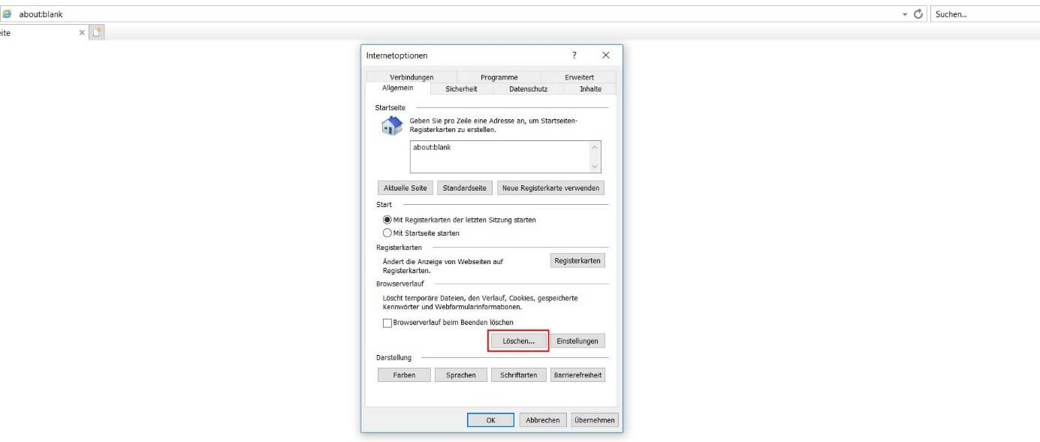This screenshot has height=442, width=1040.
Task: Open the Sprachen button
Action: coord(461,374)
